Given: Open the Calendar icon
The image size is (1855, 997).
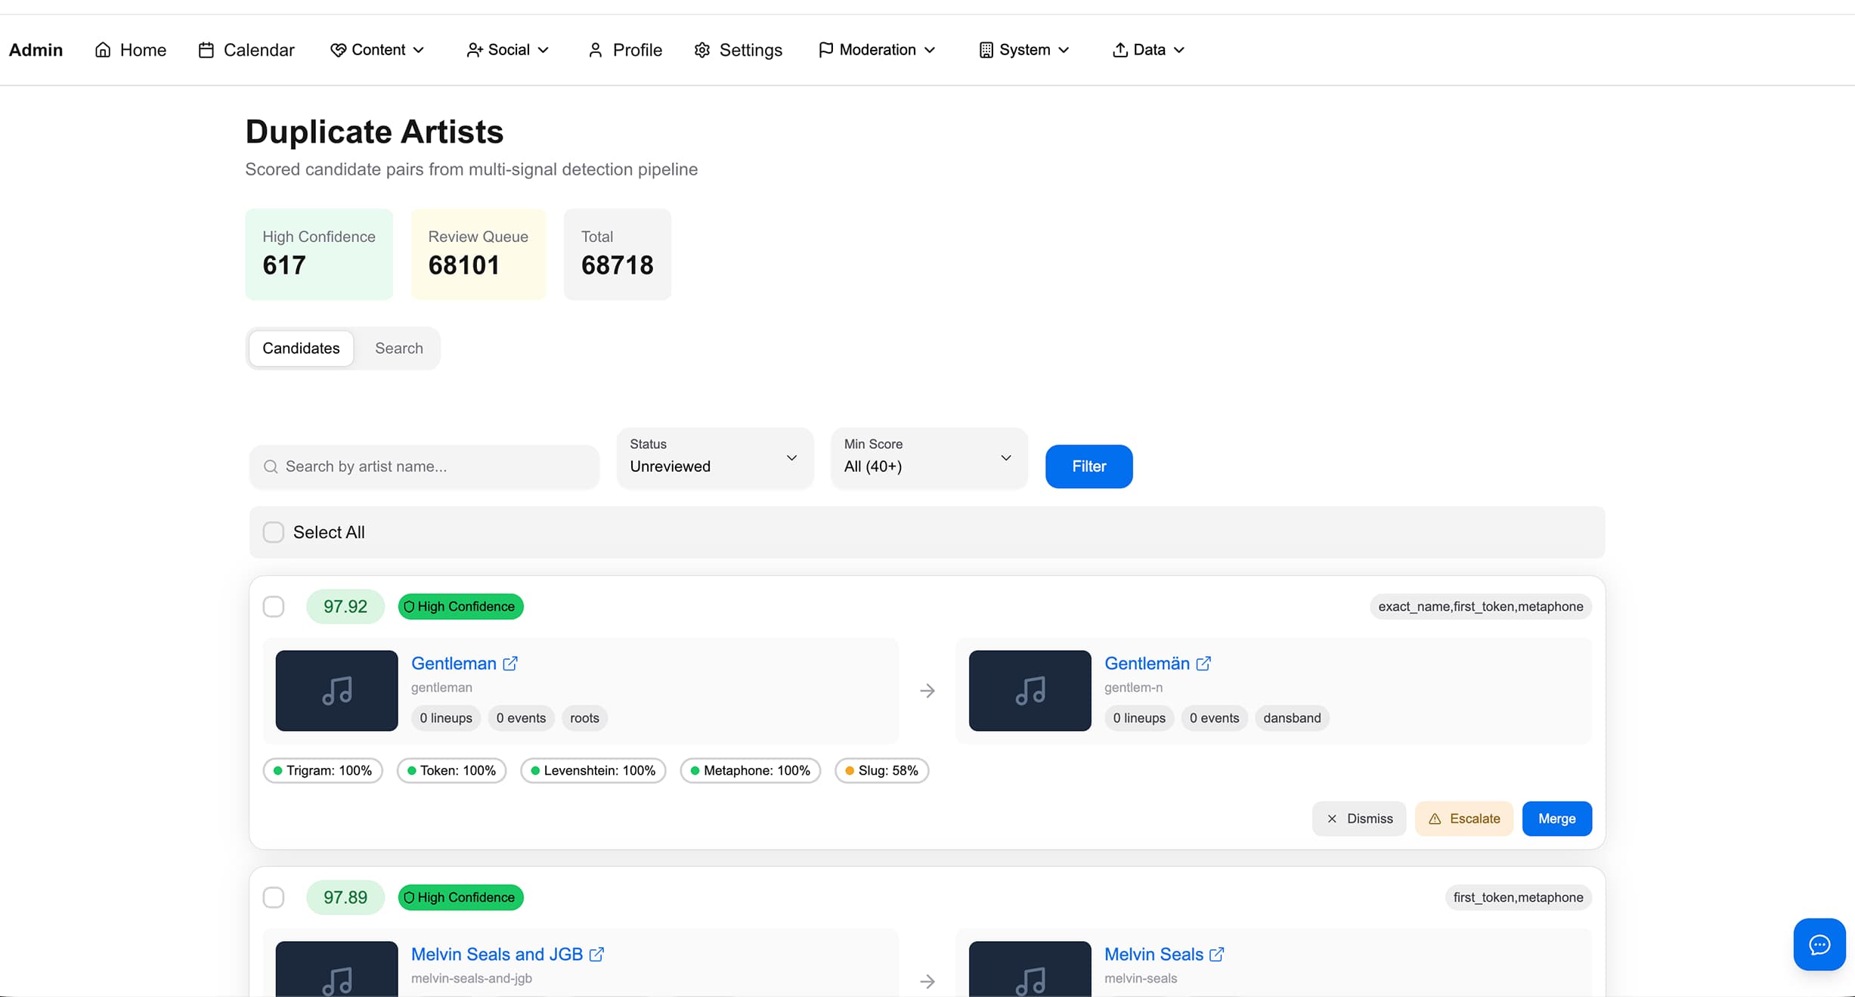Looking at the screenshot, I should tap(206, 49).
